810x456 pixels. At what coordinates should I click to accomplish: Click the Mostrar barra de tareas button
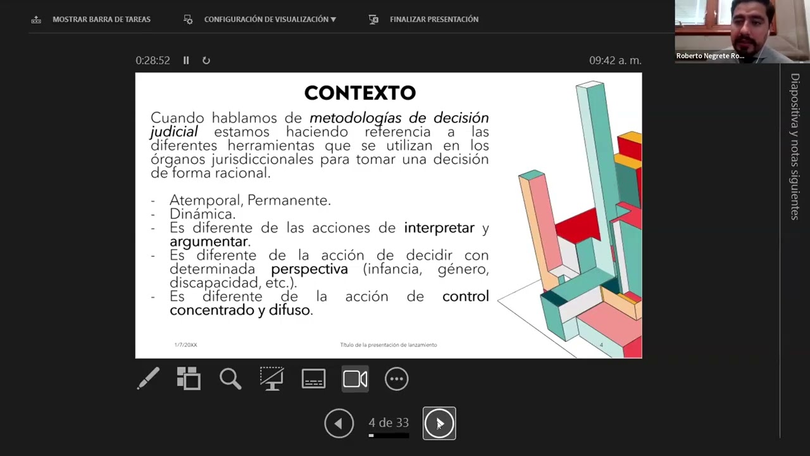coord(91,20)
